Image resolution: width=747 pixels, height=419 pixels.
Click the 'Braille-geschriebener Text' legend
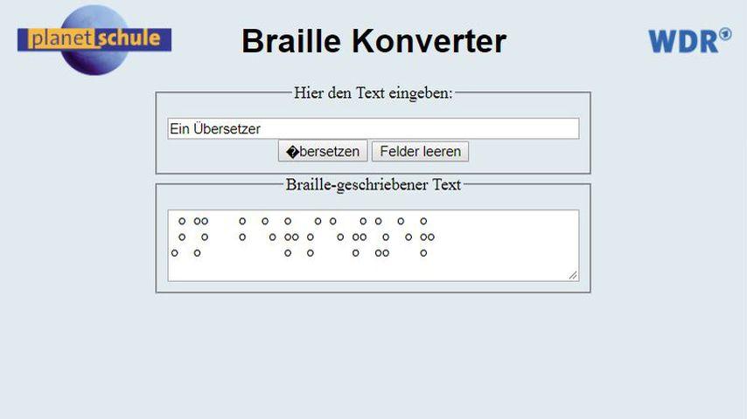pos(373,184)
